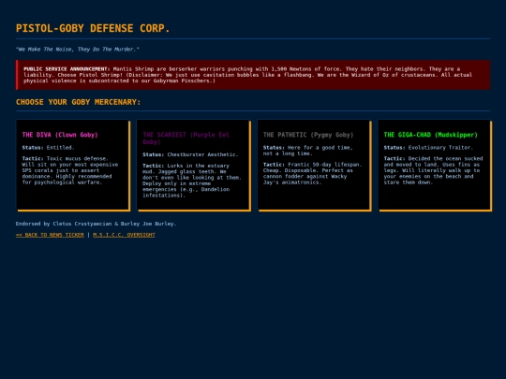The width and height of the screenshot is (506, 379).
Task: Click the BACK TO NEWS TICKER link
Action: tap(50, 235)
